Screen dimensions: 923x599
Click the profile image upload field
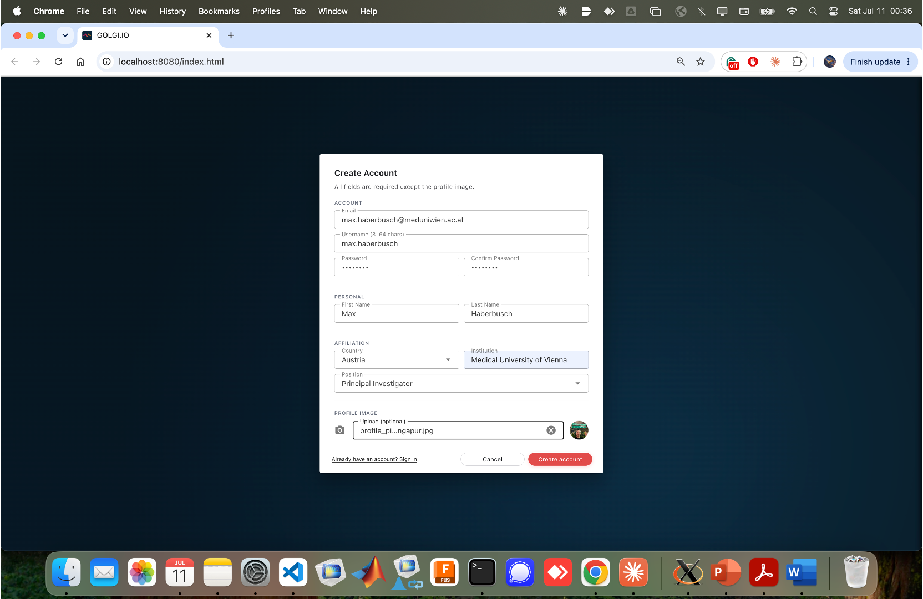pos(458,430)
